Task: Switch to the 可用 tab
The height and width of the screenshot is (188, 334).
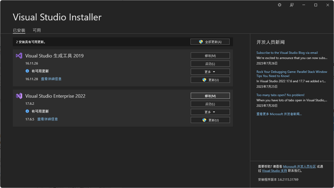Action: click(37, 30)
